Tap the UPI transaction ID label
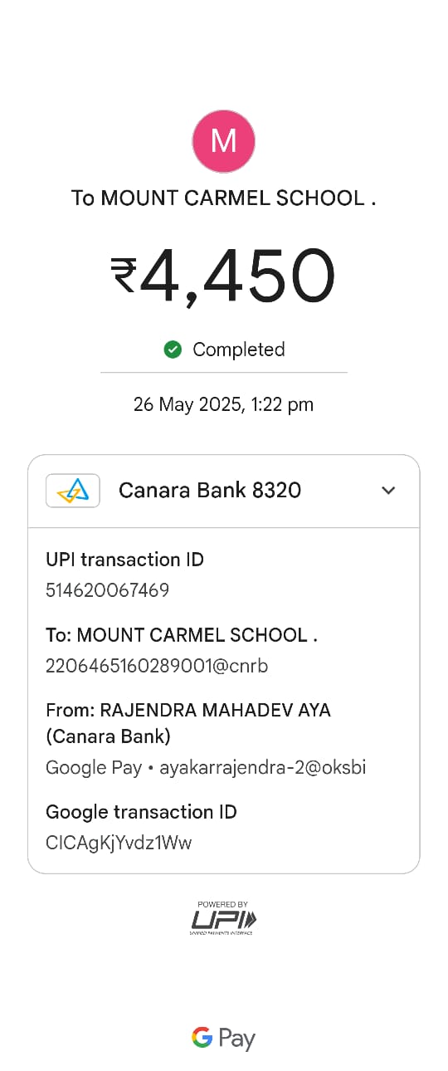This screenshot has width=448, height=1071. tap(124, 560)
